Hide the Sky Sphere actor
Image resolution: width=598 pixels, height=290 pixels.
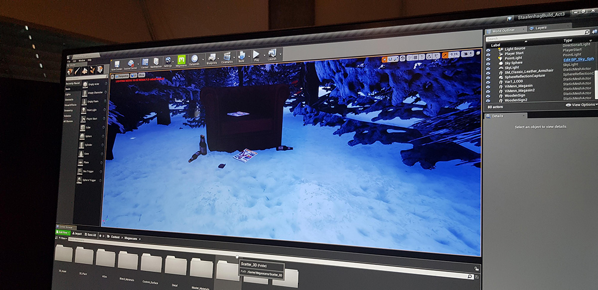click(x=488, y=63)
